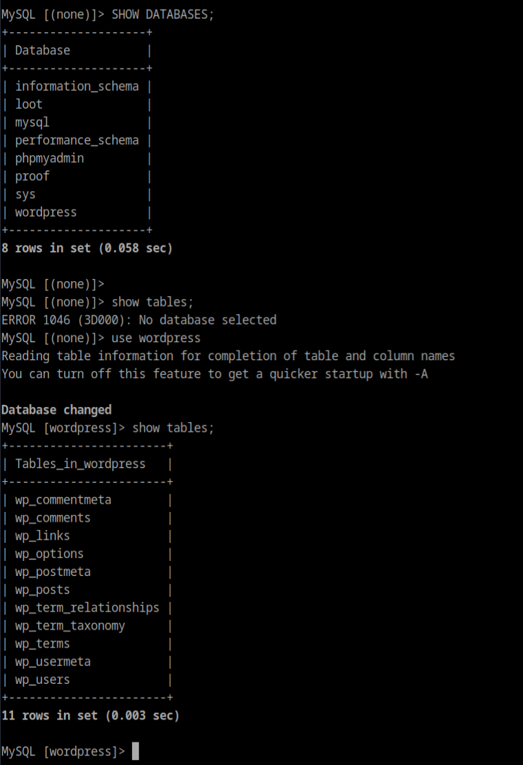
Task: Click the Tables_in_wordpress column header
Action: coord(80,464)
